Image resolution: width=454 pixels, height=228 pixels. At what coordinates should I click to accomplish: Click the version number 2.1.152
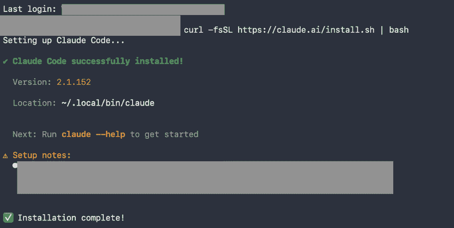pyautogui.click(x=74, y=82)
